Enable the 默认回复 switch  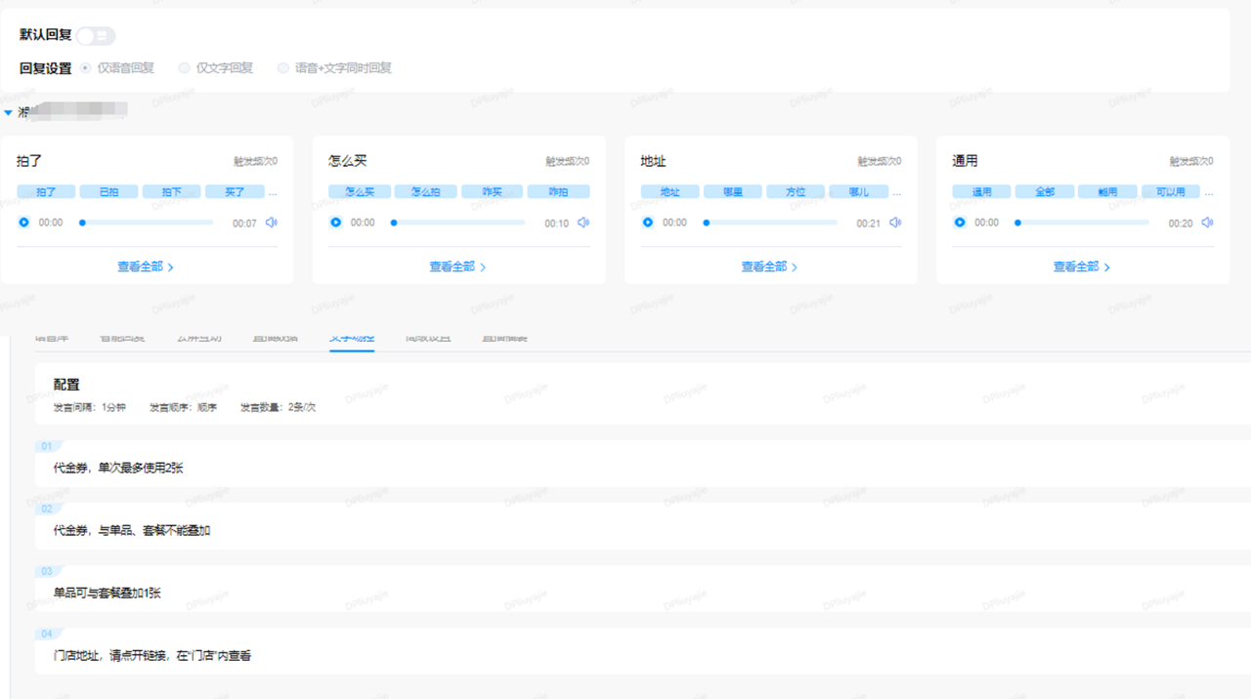(x=96, y=36)
